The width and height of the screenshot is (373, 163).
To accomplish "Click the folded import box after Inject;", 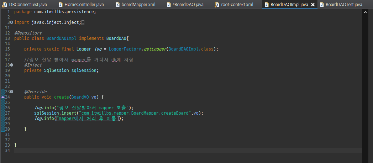I will [83, 23].
